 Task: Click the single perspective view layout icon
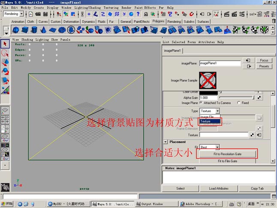5,111
